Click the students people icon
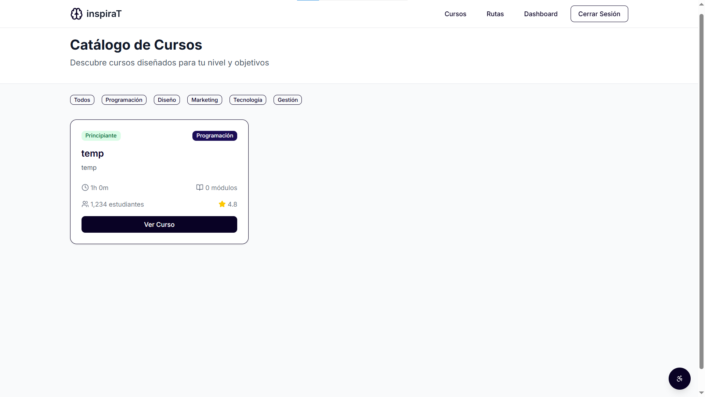Viewport: 705px width, 397px height. 85,204
